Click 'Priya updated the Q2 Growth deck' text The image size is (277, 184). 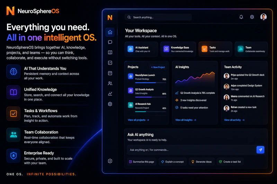click(x=248, y=75)
